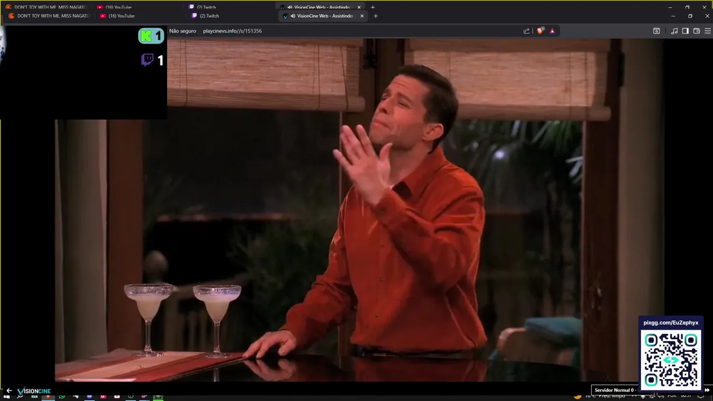
Task: Mute VisionCine tab via speaker icon, lower row
Action: (x=293, y=16)
